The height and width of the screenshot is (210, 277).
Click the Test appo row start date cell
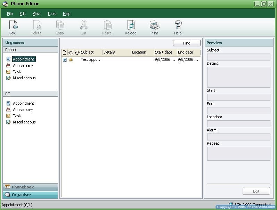pyautogui.click(x=165, y=59)
